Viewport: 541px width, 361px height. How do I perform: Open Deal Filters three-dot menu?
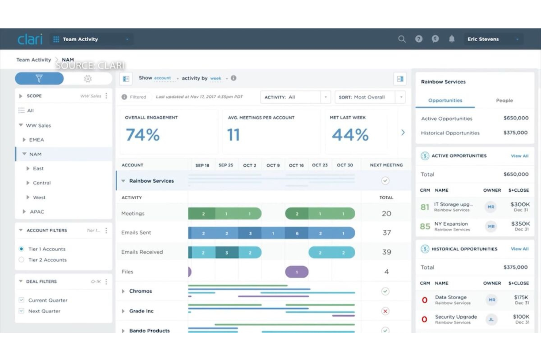(x=106, y=282)
